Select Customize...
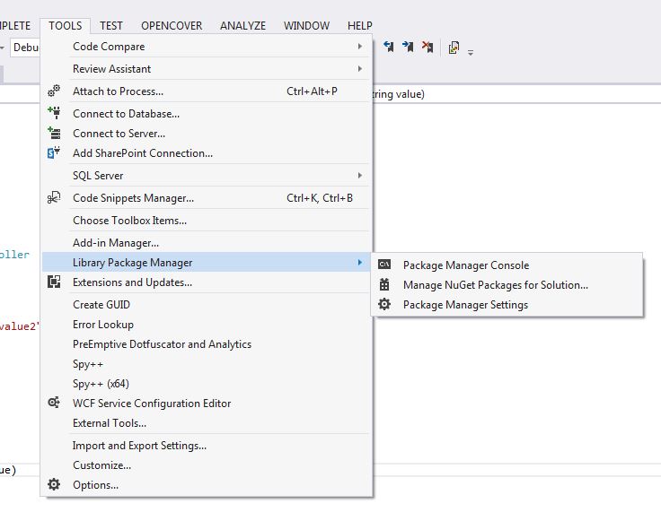This screenshot has height=521, width=661. click(x=207, y=465)
